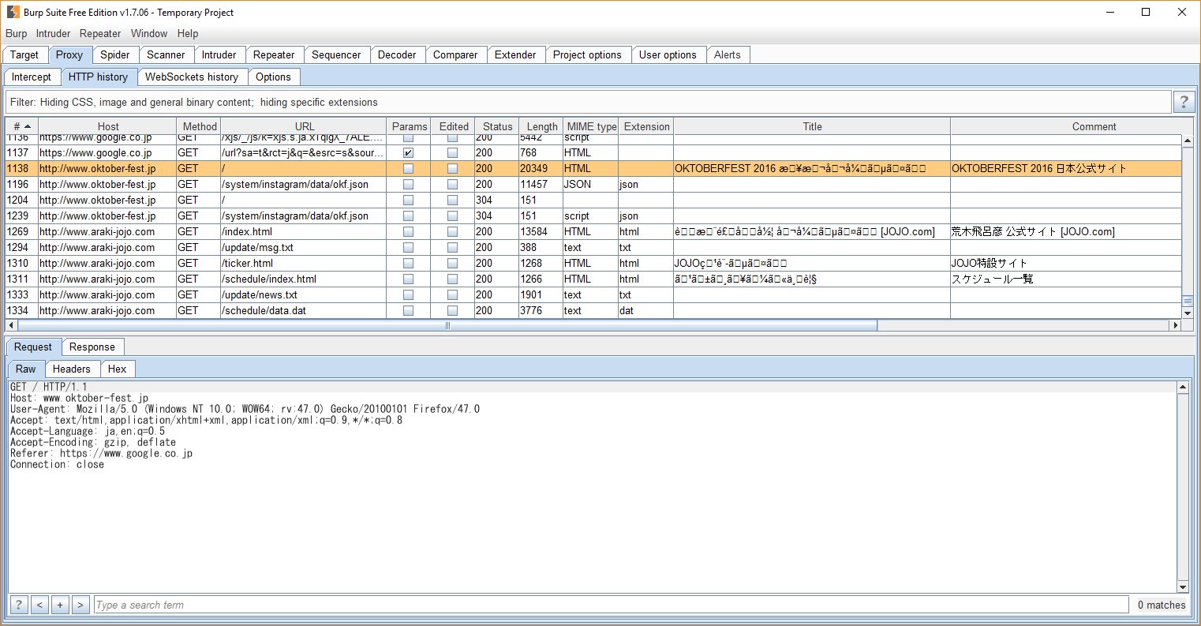
Task: Toggle Edited checkbox for row 1269
Action: tap(452, 231)
